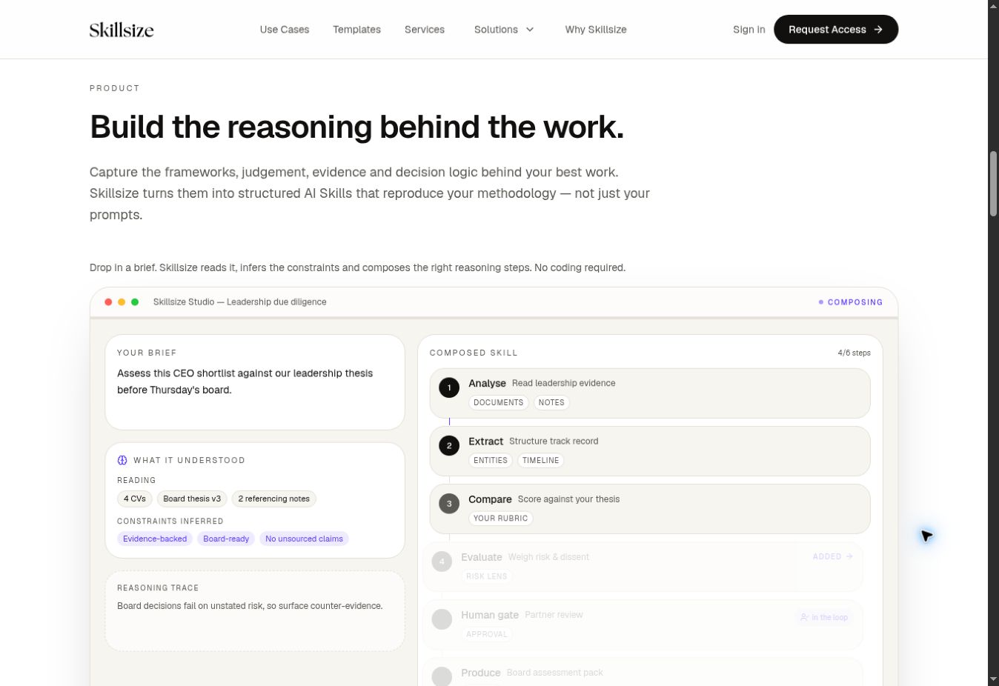The image size is (999, 686).
Task: Go to Templates in the navigation
Action: point(356,30)
